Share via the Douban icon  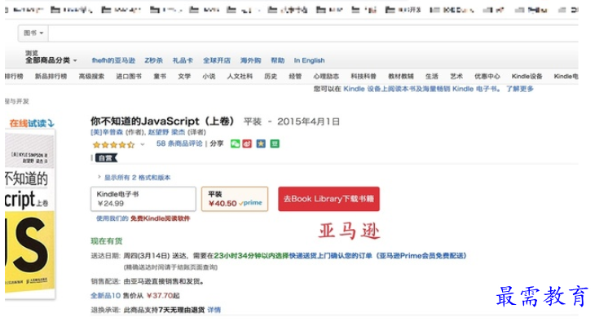(275, 143)
